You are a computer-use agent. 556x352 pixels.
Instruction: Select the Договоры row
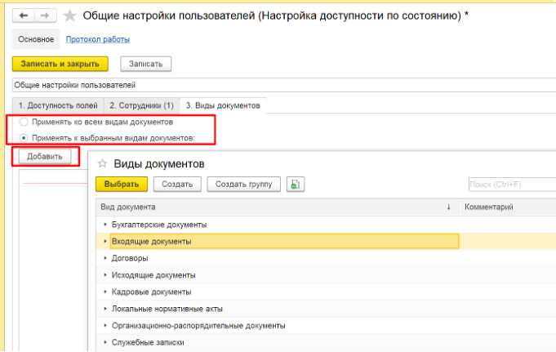(326, 258)
